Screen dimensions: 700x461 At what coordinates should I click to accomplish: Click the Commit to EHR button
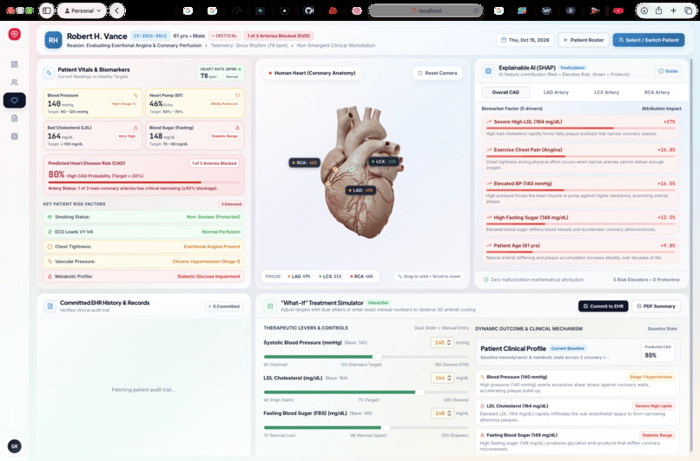[x=603, y=306]
